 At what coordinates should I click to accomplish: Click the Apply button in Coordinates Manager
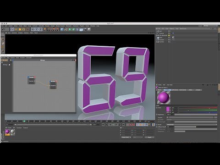(x=149, y=137)
